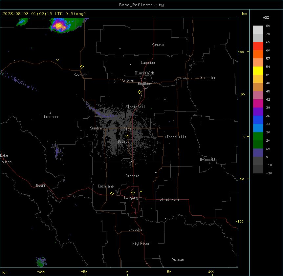Click the magenta 42 dBZ legend swatch
Viewport: 283px width, 276px height.
click(x=258, y=103)
